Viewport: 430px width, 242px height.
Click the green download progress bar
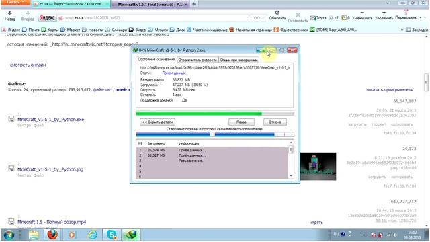click(x=215, y=114)
